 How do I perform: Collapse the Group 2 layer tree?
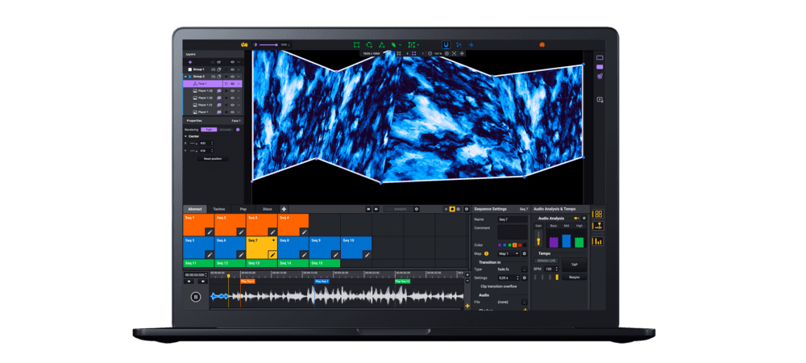pos(185,76)
